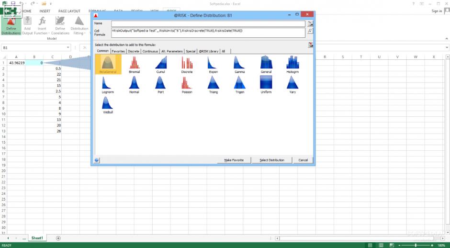Switch to Page Break Preview in status bar
450x248 pixels.
(x=392, y=246)
